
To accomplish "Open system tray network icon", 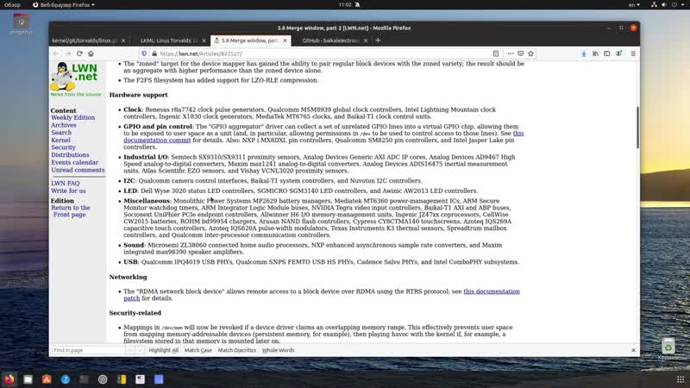I will 654,4.
